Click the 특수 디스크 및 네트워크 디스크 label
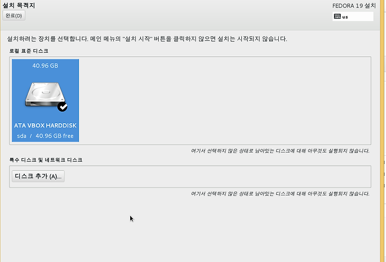The width and height of the screenshot is (386, 262). point(46,160)
